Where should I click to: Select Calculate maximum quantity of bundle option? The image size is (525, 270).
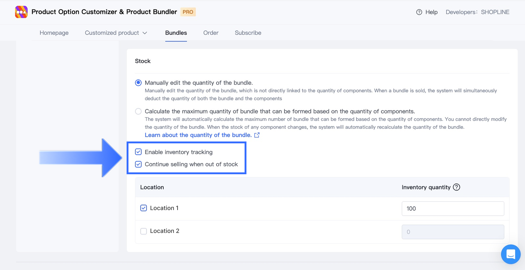click(138, 111)
